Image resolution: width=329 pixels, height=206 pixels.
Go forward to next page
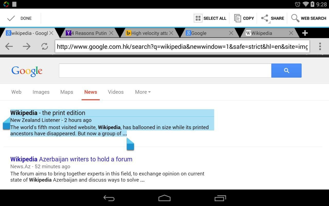click(26, 46)
